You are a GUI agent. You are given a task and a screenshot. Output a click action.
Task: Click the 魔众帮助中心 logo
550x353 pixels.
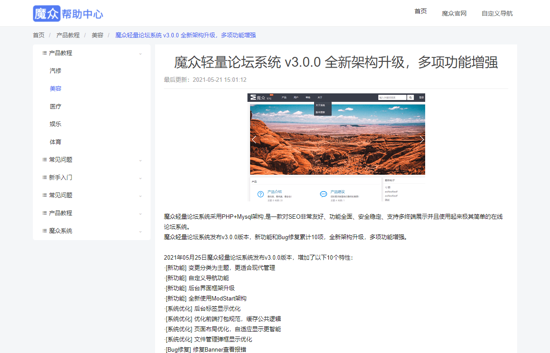click(68, 13)
